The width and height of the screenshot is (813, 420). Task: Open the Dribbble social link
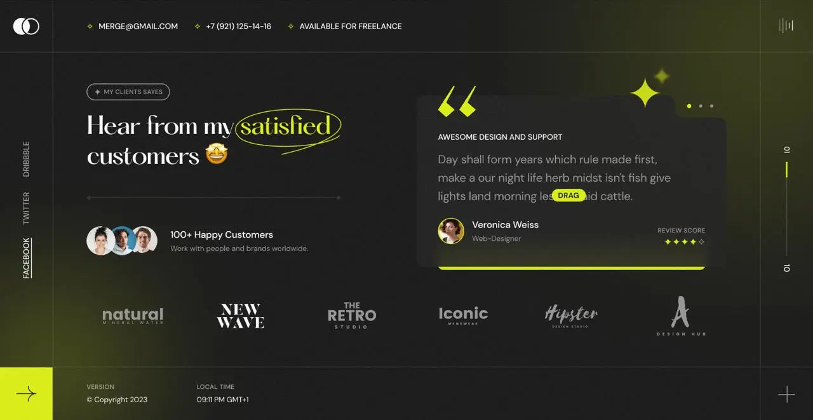click(x=26, y=159)
